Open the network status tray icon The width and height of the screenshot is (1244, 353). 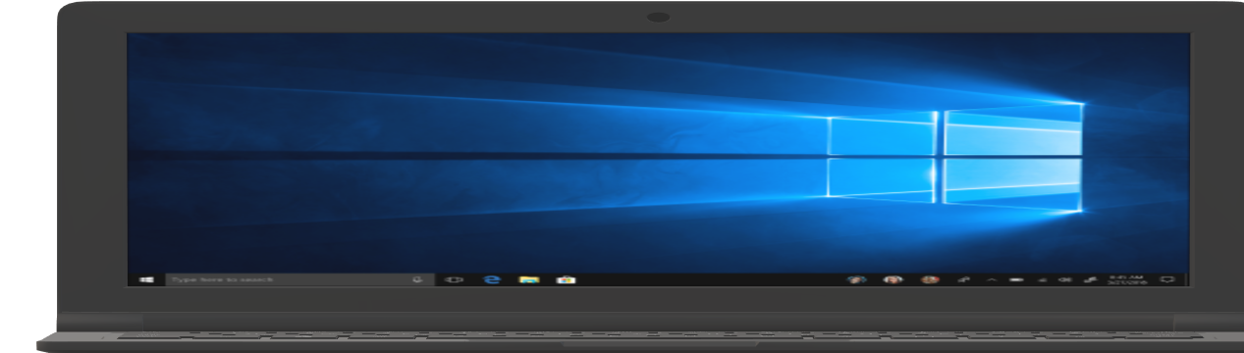tap(1042, 279)
